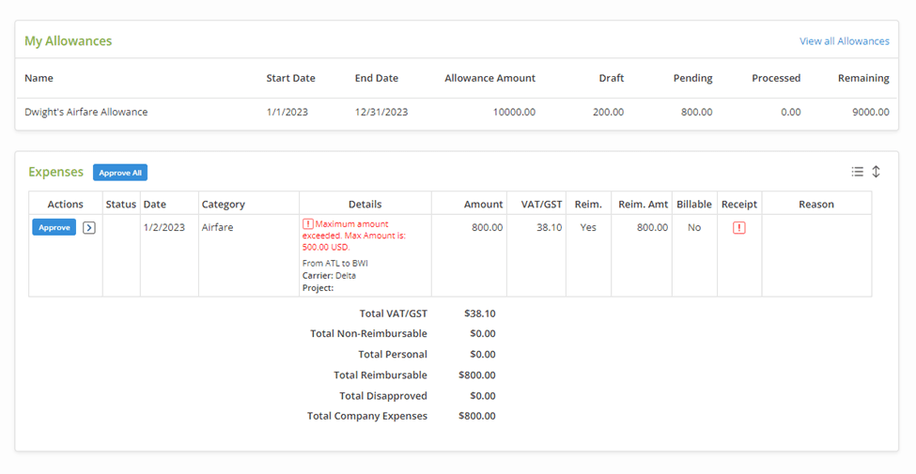The image size is (916, 474).
Task: Click the Receipt column header
Action: click(738, 204)
